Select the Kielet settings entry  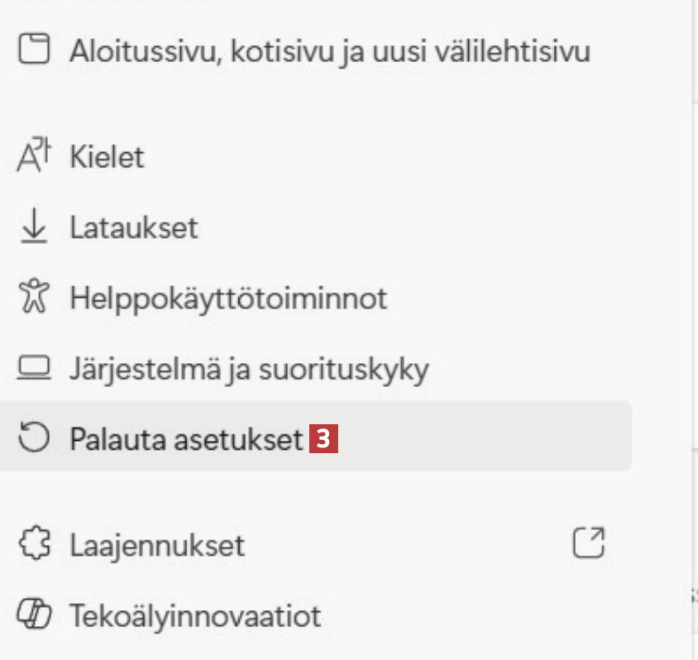pyautogui.click(x=108, y=157)
